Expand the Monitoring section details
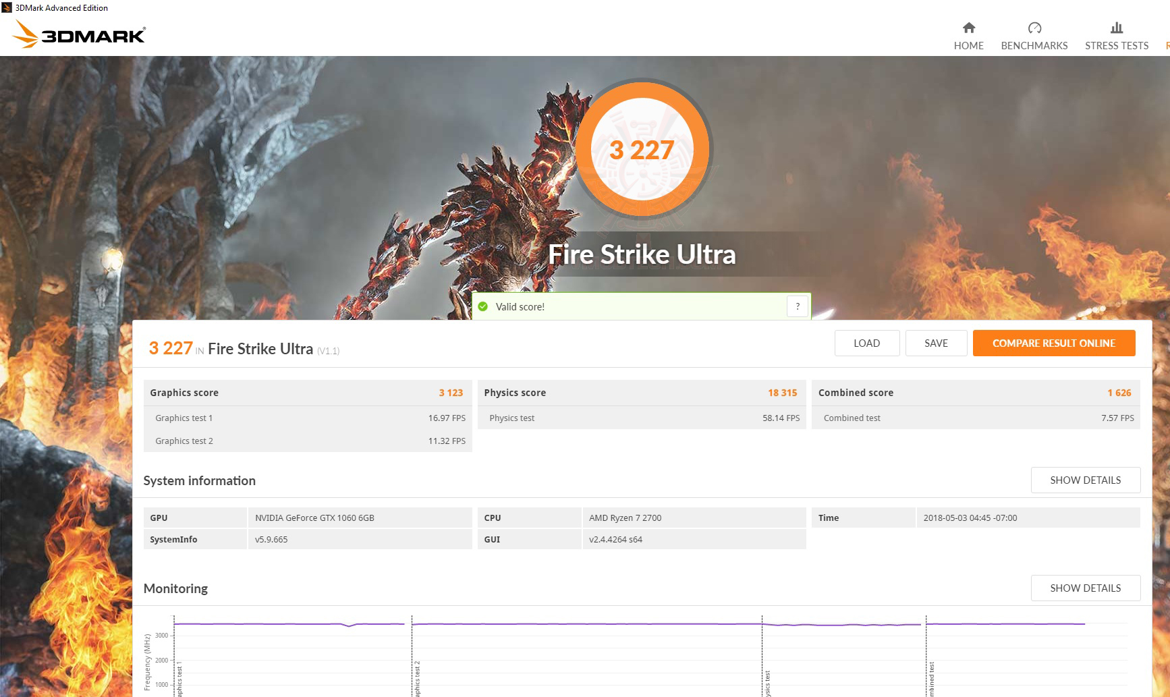 [1084, 588]
